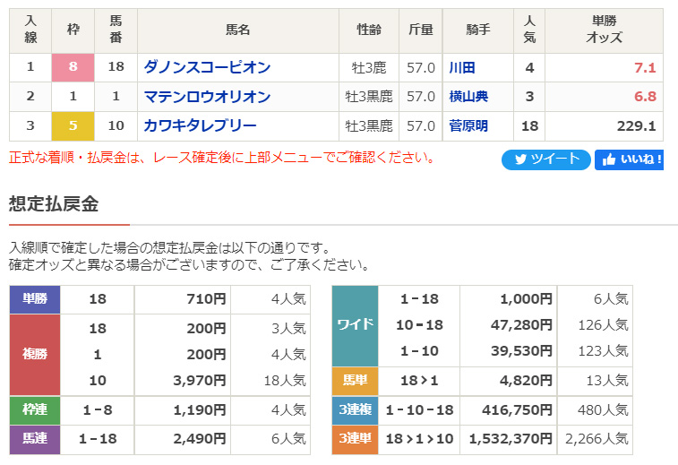Click the 騎手 column header
Image resolution: width=678 pixels, height=465 pixels.
coord(477,30)
